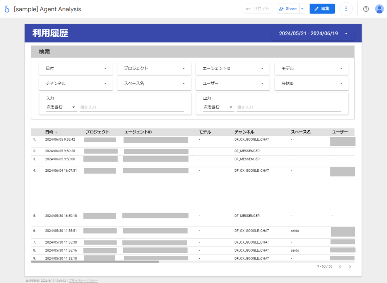Click the 編集 edit button

point(322,9)
